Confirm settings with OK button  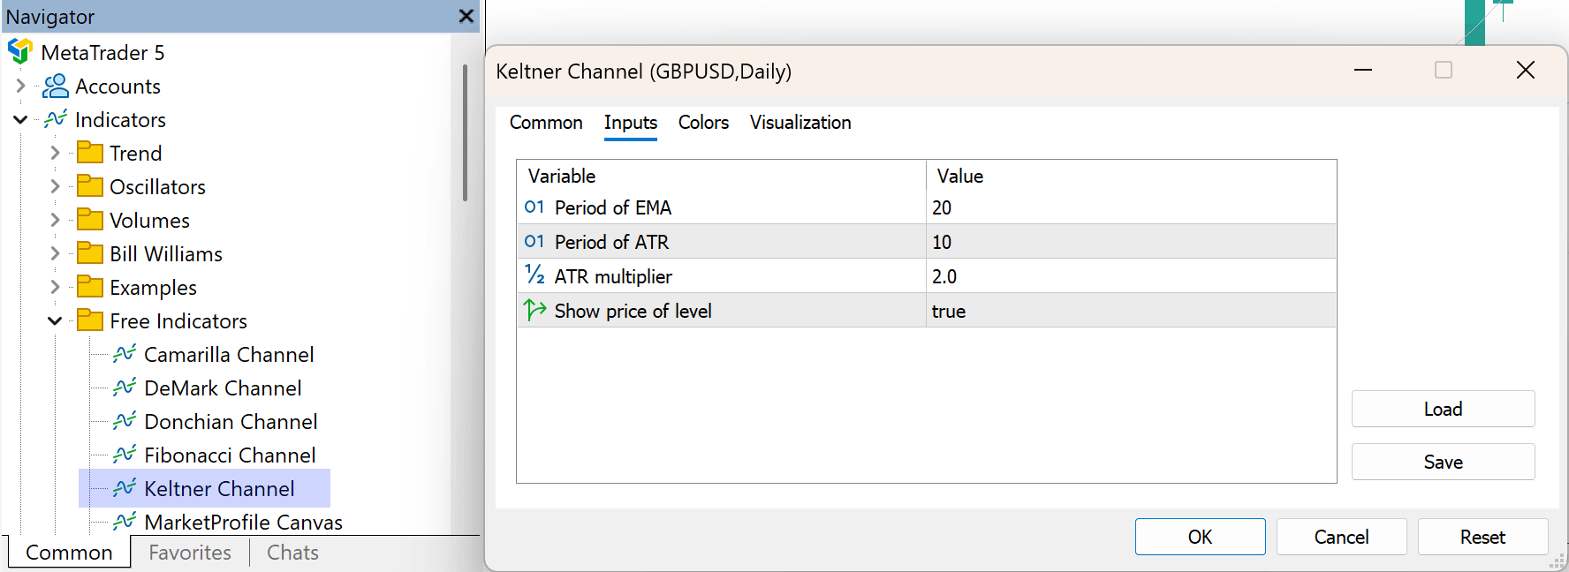(1200, 537)
